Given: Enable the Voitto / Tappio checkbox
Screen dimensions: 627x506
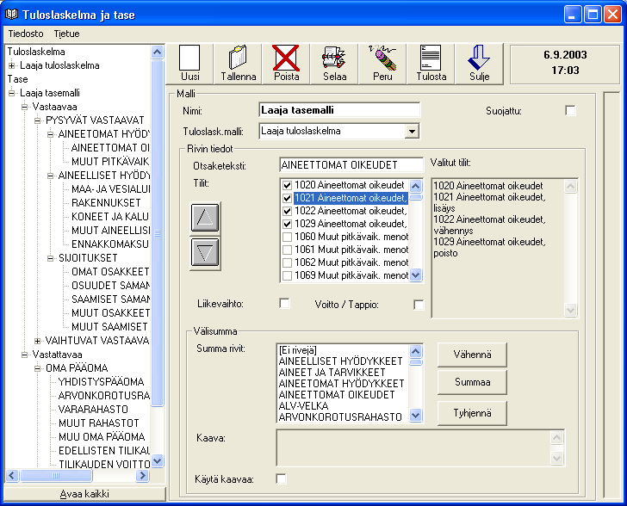Looking at the screenshot, I should point(419,305).
